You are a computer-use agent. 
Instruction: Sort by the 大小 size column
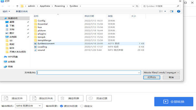pos(134,16)
